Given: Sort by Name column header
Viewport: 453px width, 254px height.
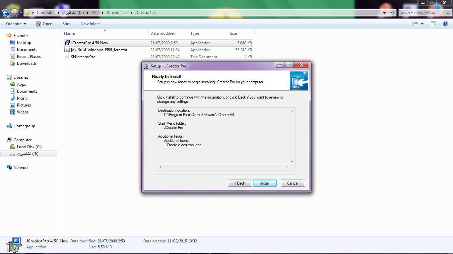Looking at the screenshot, I should point(105,33).
